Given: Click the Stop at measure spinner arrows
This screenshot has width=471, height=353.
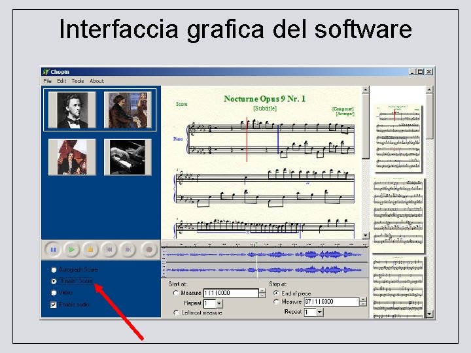Looking at the screenshot, I should tap(363, 301).
